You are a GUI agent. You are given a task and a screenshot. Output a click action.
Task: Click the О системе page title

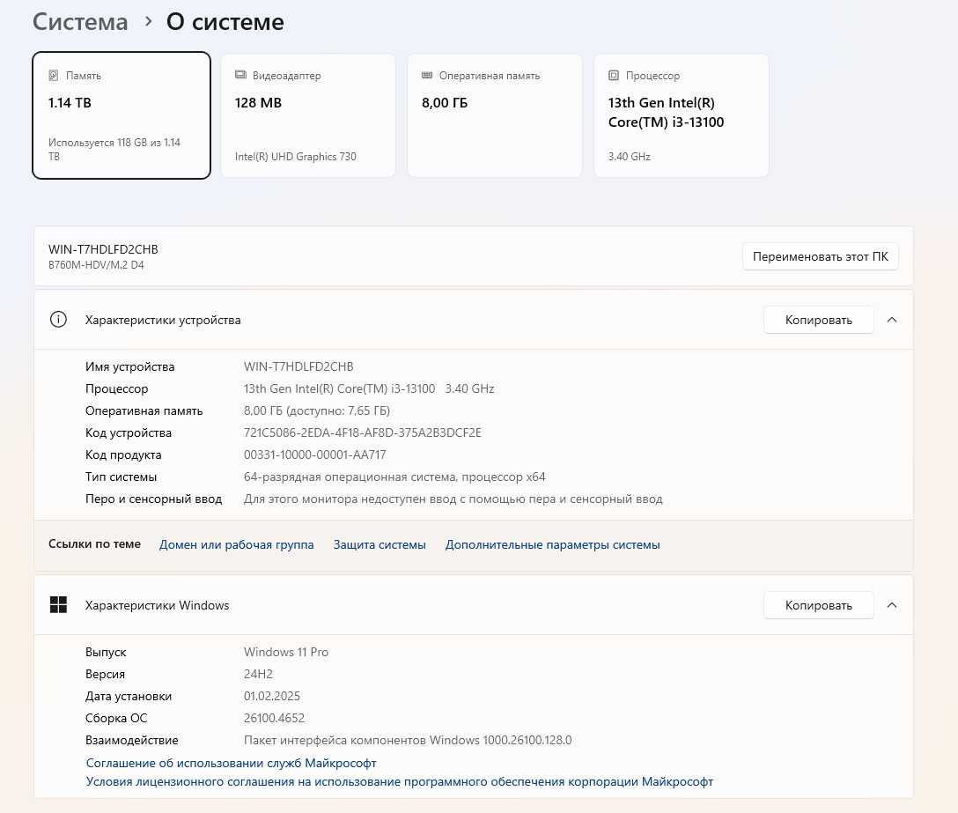225,22
